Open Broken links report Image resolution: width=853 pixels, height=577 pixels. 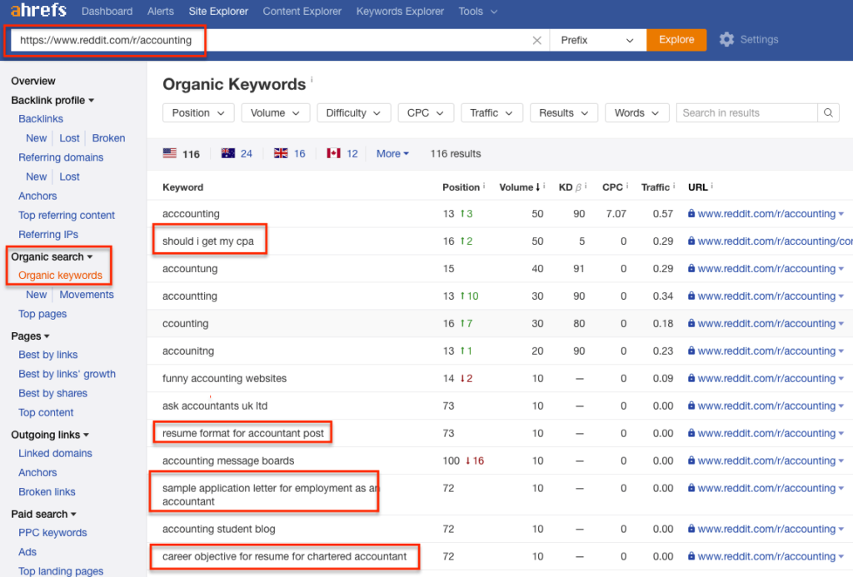point(47,491)
